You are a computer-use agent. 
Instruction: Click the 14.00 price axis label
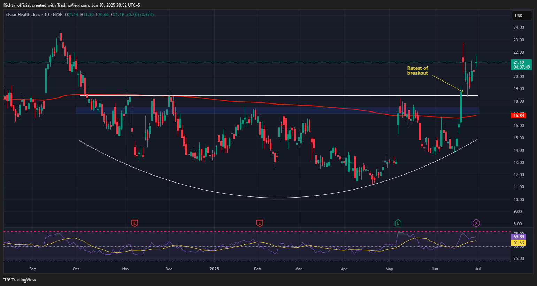519,150
